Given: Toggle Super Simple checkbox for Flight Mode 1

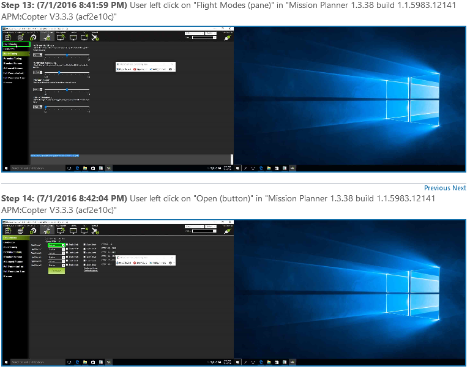Looking at the screenshot, I should click(x=85, y=245).
